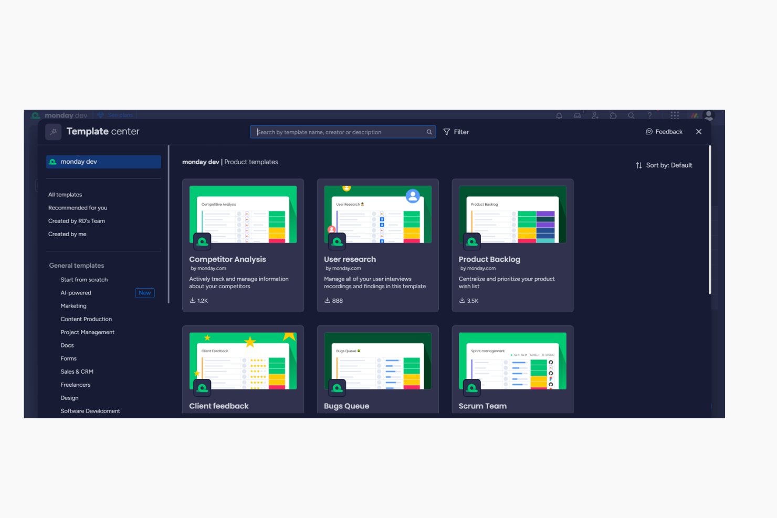Open Scrum Team template thumbnail

coord(512,361)
